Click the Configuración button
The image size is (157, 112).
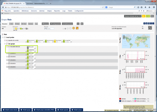click(55, 24)
